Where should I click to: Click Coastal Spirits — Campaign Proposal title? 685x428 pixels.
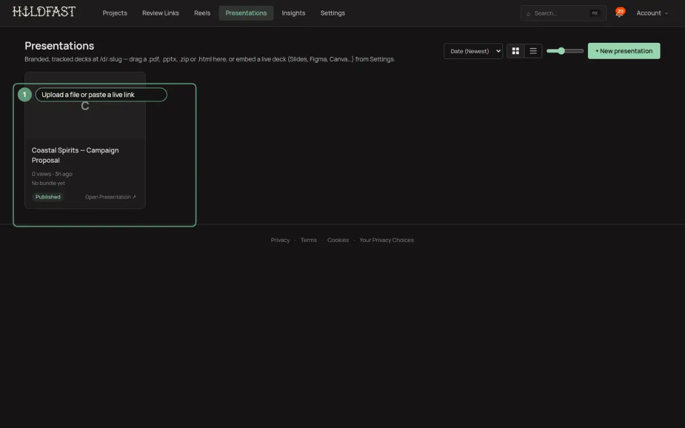pyautogui.click(x=75, y=155)
